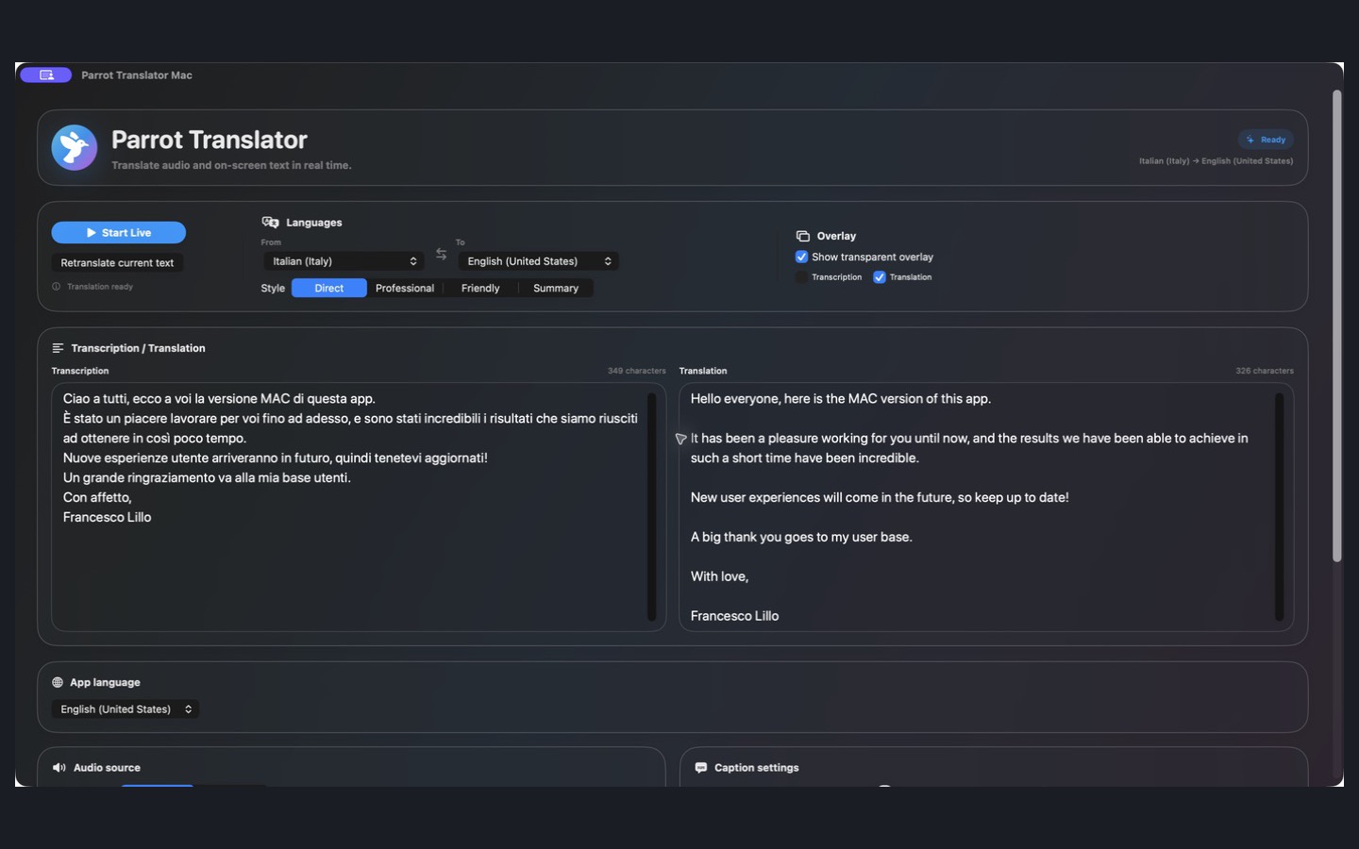Click the "Italian (Italy) → English (United States)" status text
The width and height of the screenshot is (1359, 849).
(x=1216, y=161)
